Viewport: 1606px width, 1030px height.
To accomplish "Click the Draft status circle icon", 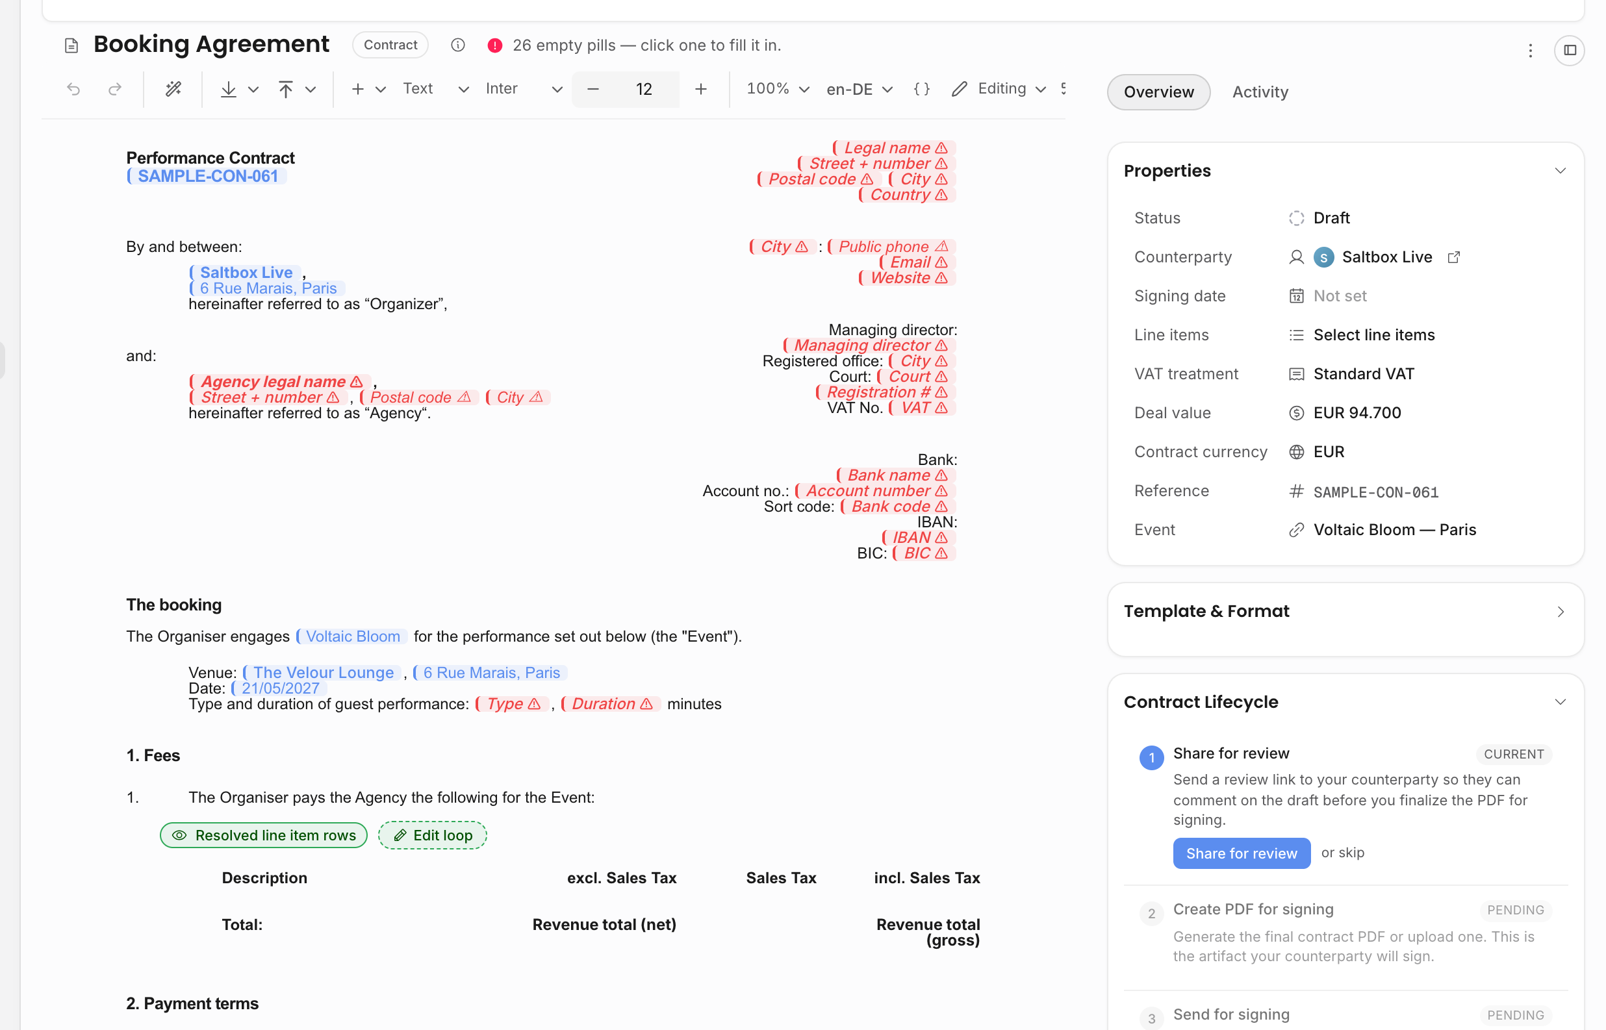I will pos(1296,218).
